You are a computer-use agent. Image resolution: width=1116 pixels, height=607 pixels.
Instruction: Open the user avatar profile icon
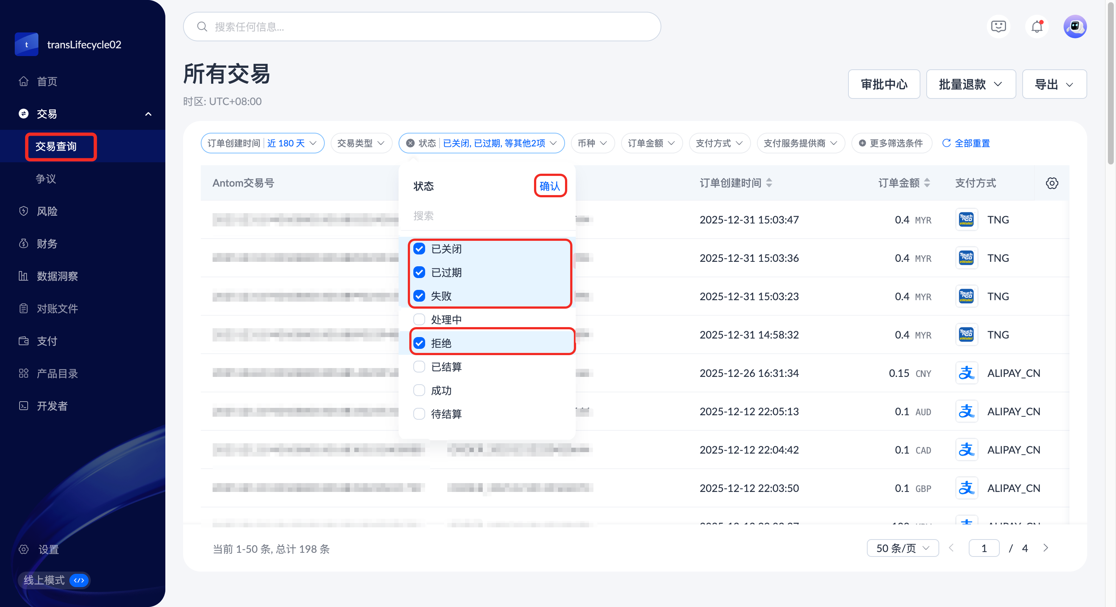coord(1075,27)
